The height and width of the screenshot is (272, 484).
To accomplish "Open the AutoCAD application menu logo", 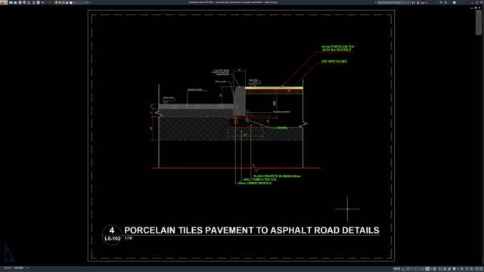I will [x=2, y=2].
